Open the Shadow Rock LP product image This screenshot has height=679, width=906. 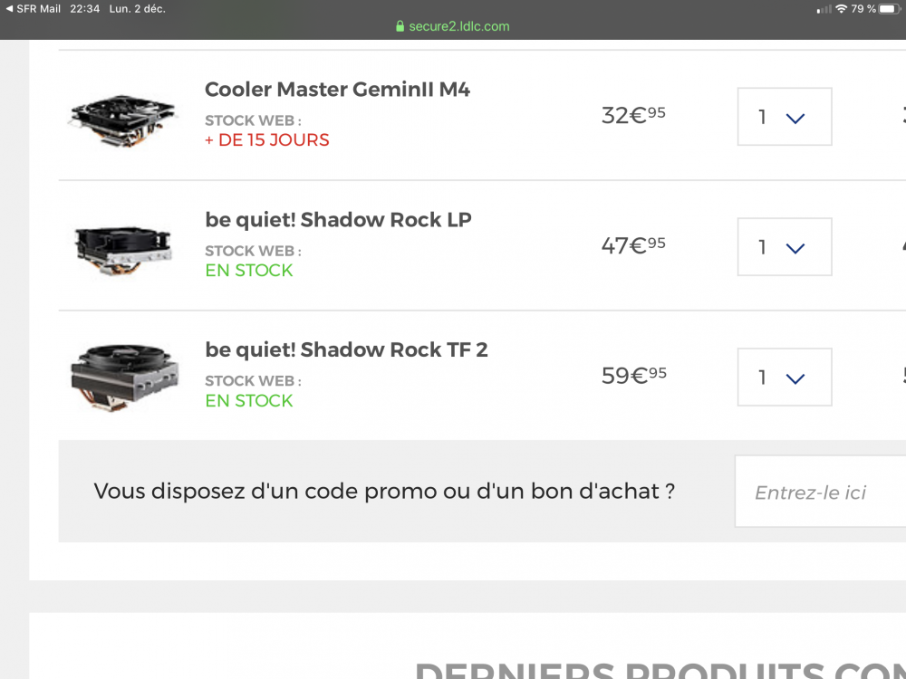tap(123, 246)
